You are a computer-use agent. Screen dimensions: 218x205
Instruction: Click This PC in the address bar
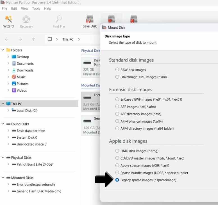68,39
